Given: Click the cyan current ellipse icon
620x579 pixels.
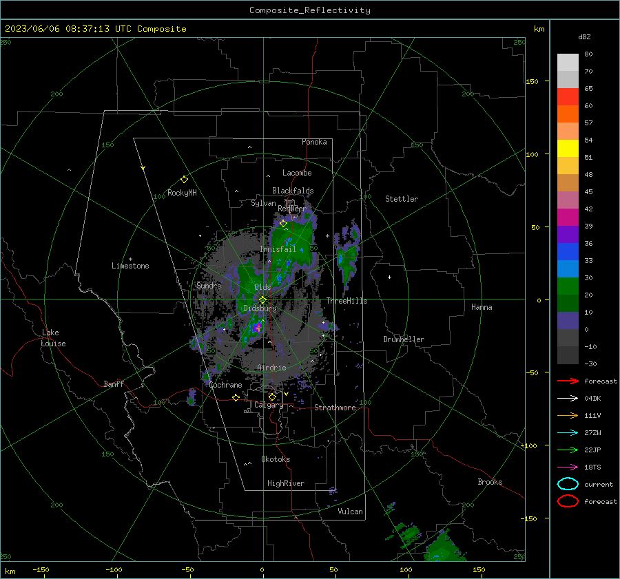Looking at the screenshot, I should (568, 484).
